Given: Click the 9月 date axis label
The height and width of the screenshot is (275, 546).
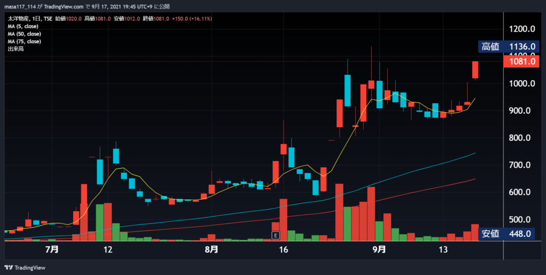Looking at the screenshot, I should [x=379, y=249].
